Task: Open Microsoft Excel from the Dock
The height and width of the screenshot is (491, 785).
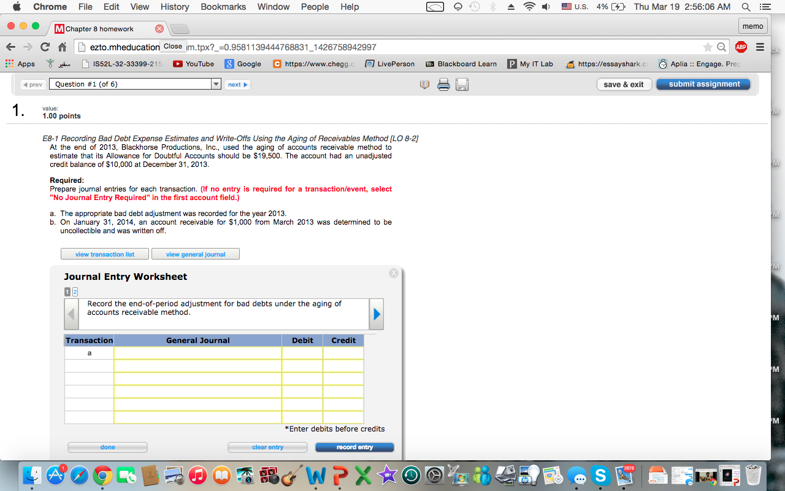Action: click(x=363, y=475)
